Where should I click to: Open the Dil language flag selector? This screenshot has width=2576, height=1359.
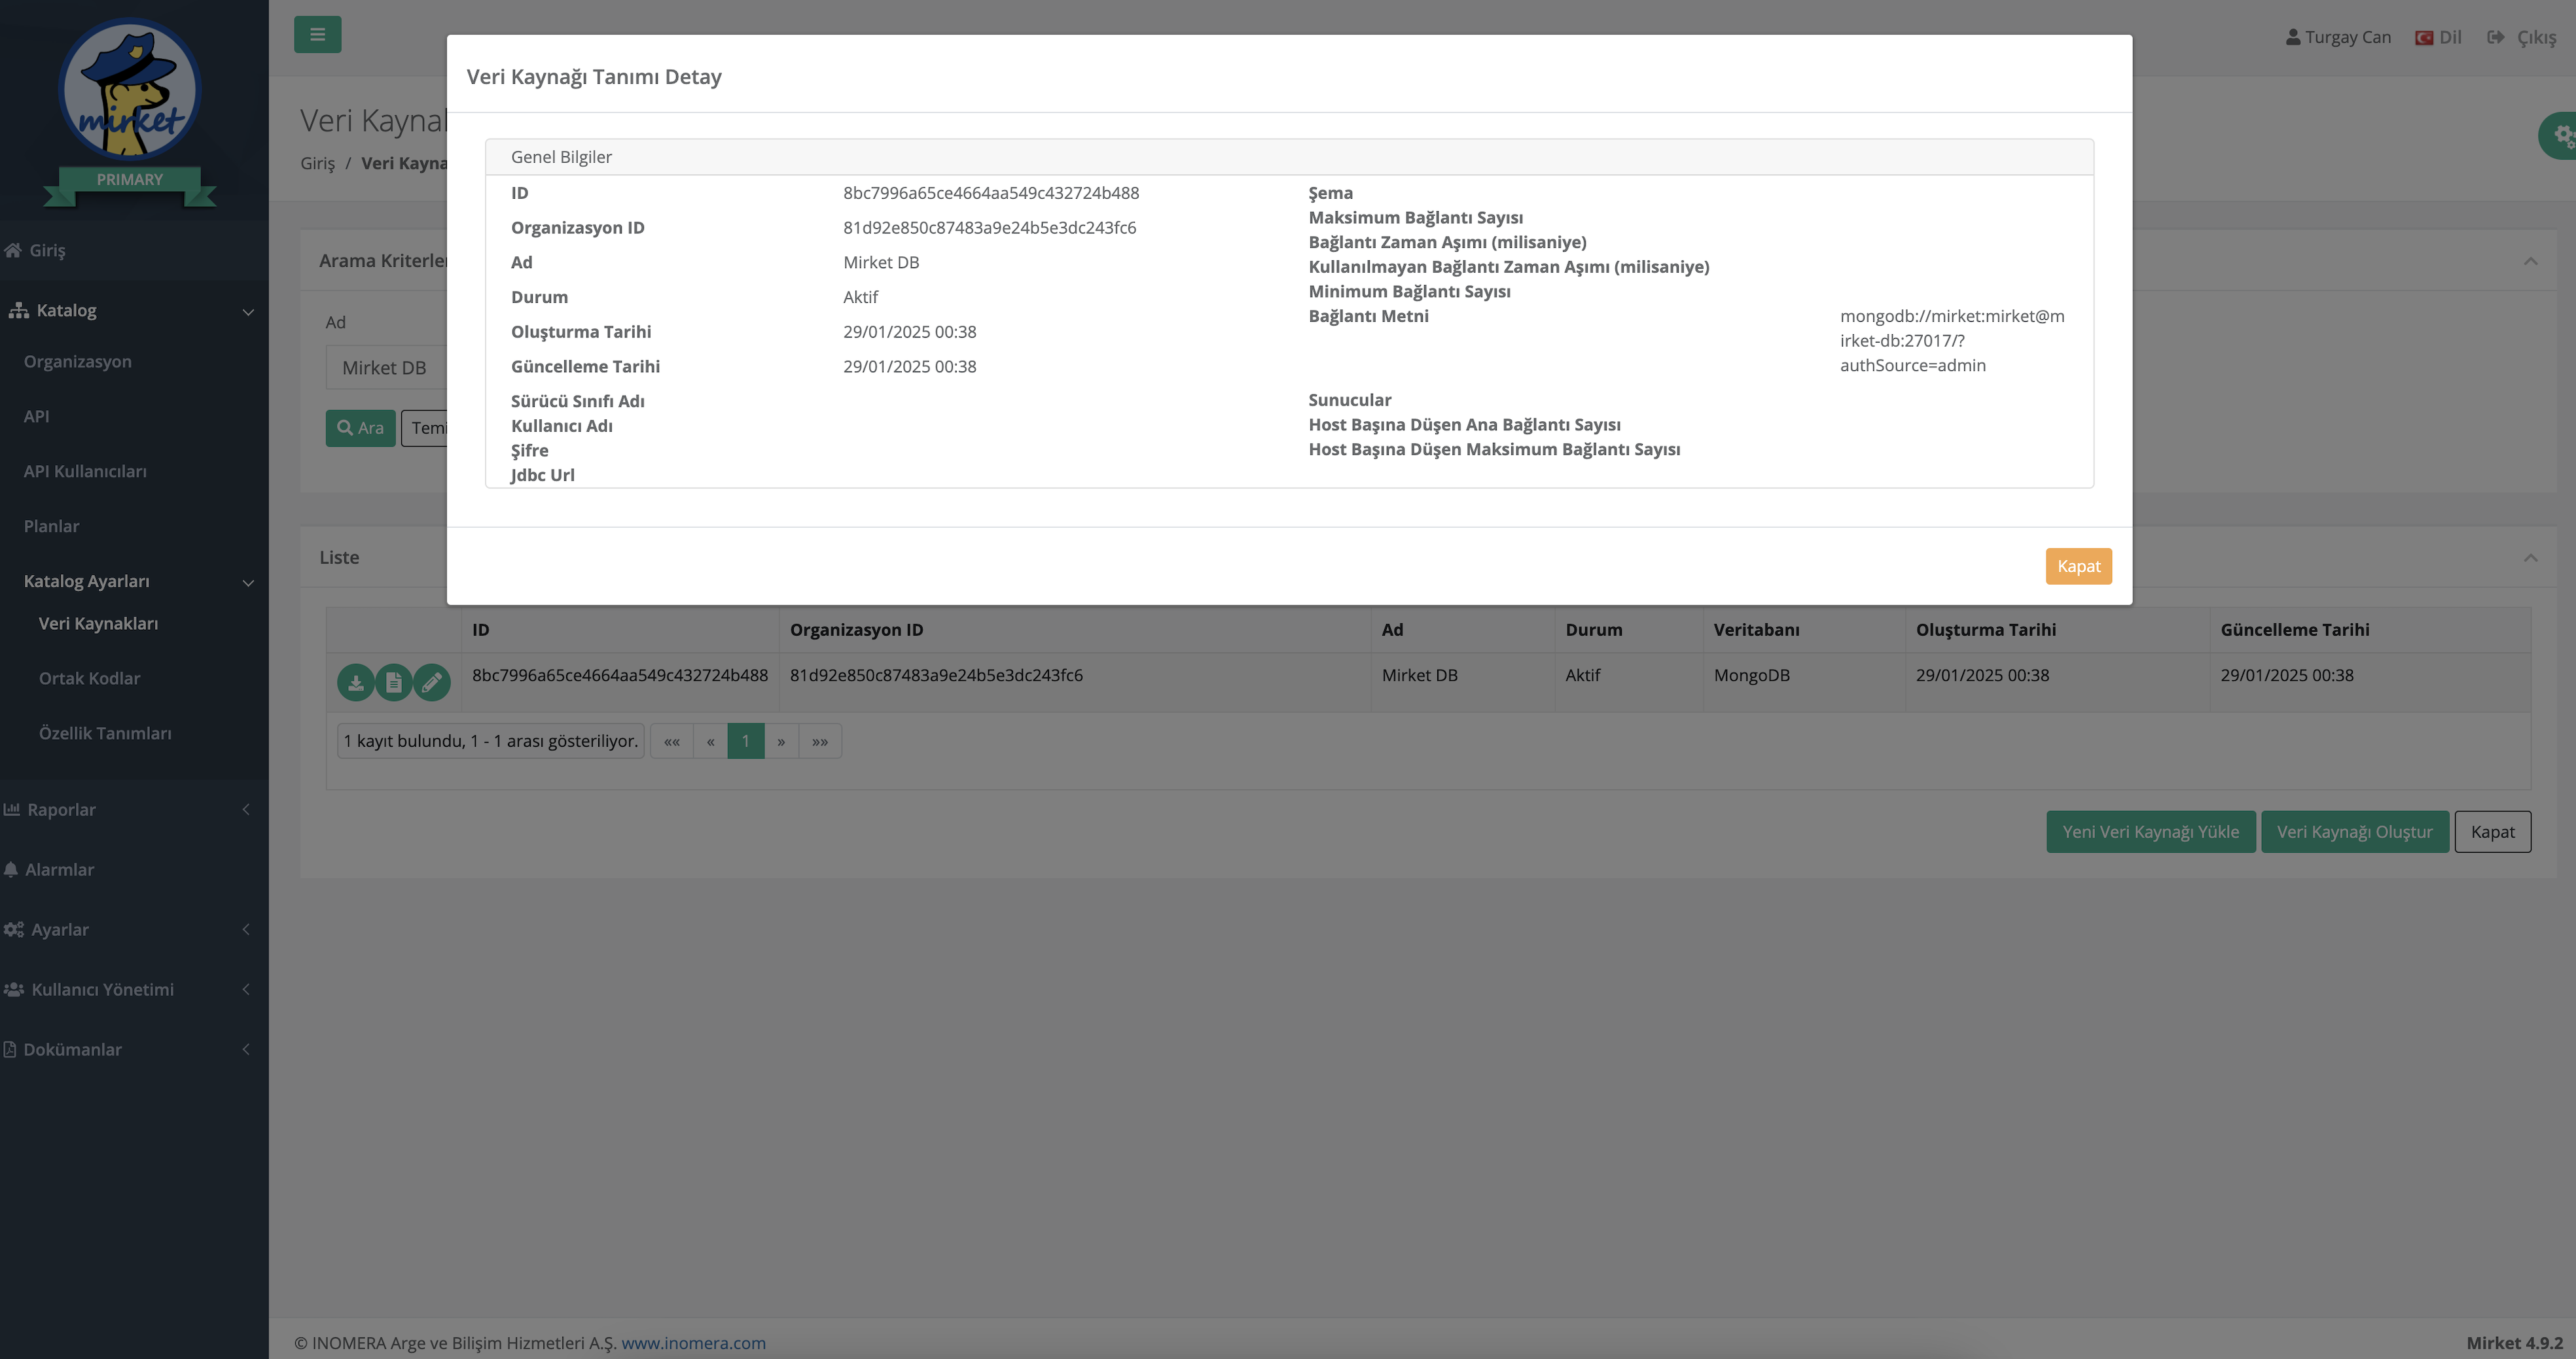[2438, 37]
